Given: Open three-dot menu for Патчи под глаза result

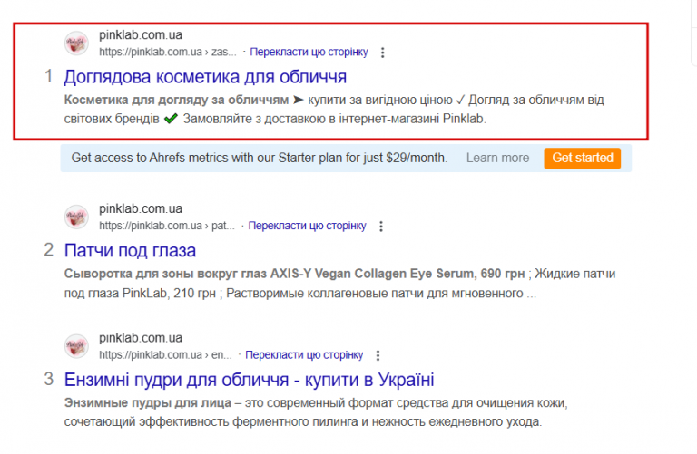Looking at the screenshot, I should [381, 226].
